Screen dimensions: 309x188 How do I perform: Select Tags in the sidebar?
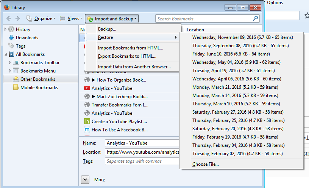(x=20, y=46)
